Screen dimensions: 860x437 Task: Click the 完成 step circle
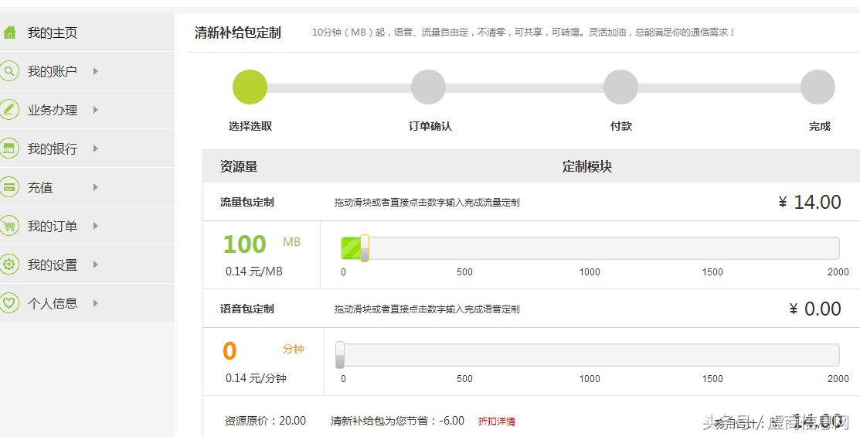tap(818, 87)
